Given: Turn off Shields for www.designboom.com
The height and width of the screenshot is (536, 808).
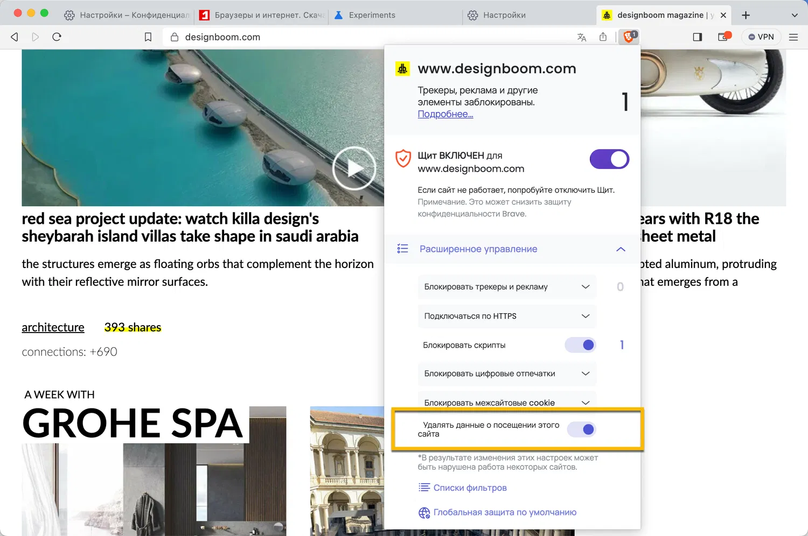Looking at the screenshot, I should coord(609,159).
